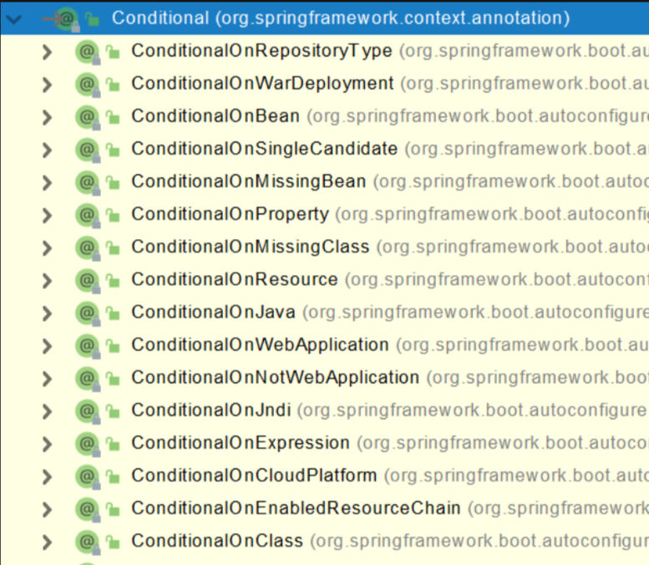
Task: Select ConditionalOnResource text
Action: [235, 281]
